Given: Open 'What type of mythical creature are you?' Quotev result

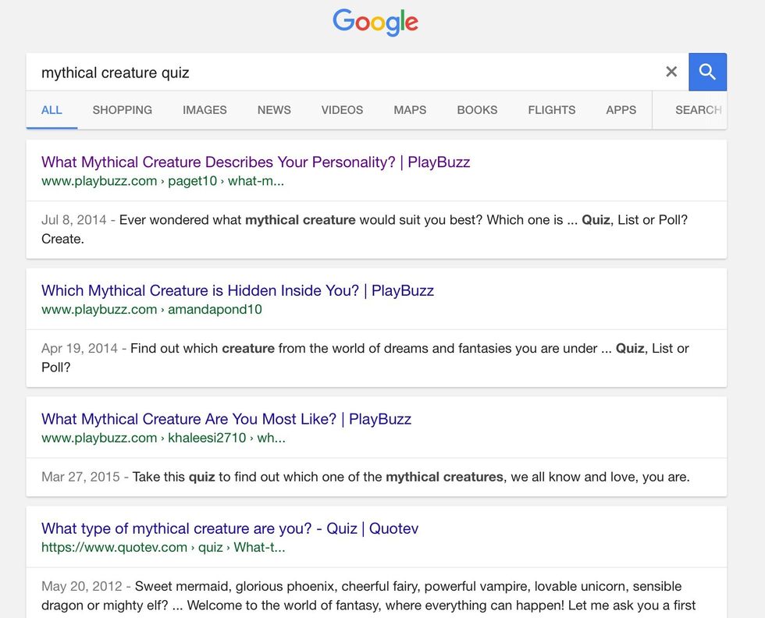Looking at the screenshot, I should point(229,528).
